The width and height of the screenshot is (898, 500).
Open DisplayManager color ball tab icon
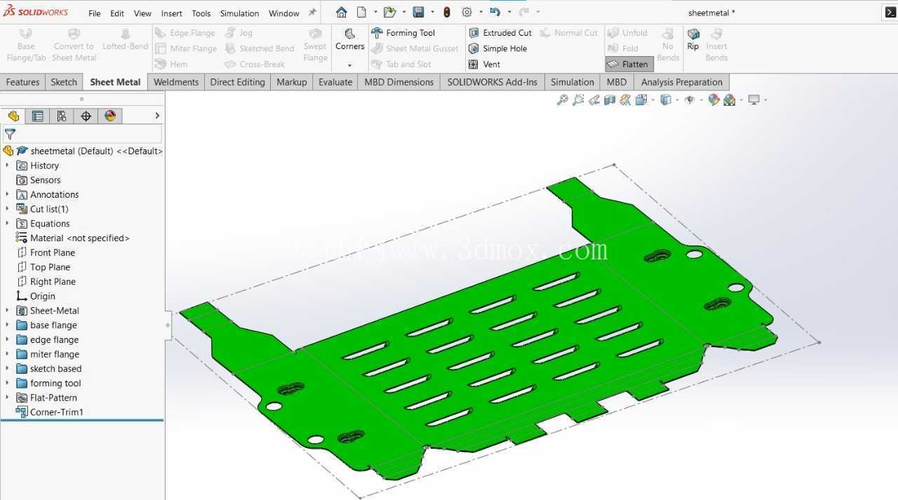(109, 116)
